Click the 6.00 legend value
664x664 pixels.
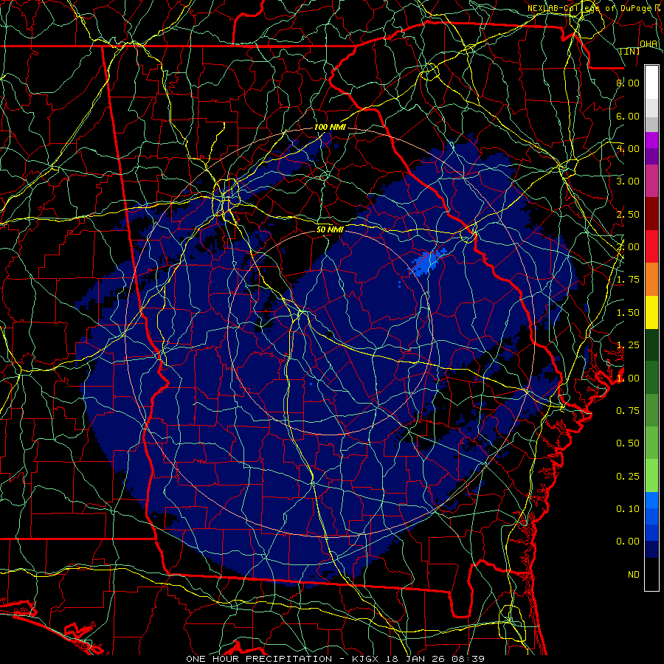(x=628, y=116)
